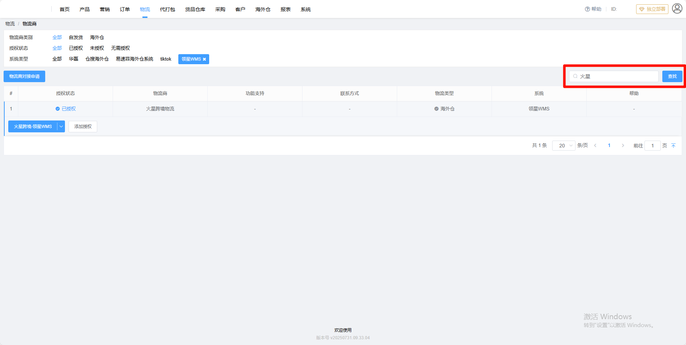Image resolution: width=686 pixels, height=345 pixels.
Task: Filter 授权状态 by 已授权
Action: [76, 48]
